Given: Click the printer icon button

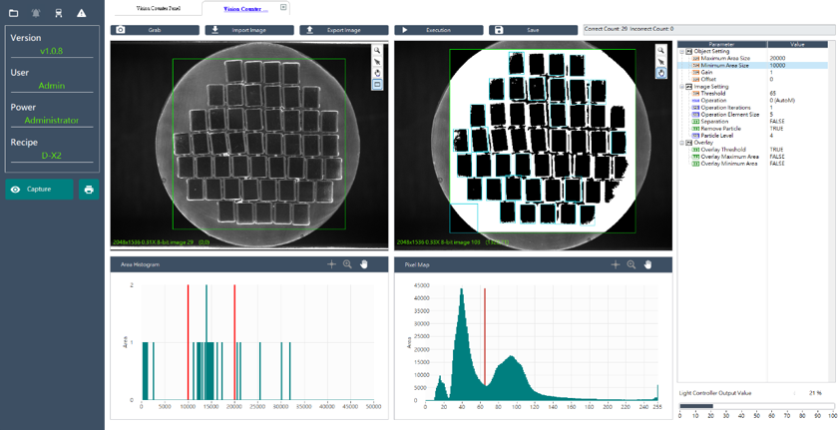Looking at the screenshot, I should point(89,190).
